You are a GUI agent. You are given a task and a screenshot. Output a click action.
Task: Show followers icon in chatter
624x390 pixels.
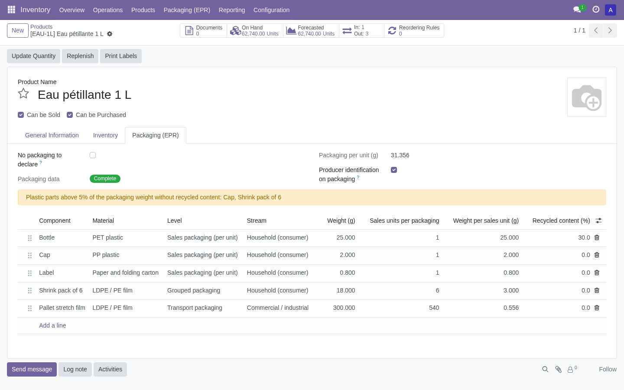pyautogui.click(x=572, y=369)
